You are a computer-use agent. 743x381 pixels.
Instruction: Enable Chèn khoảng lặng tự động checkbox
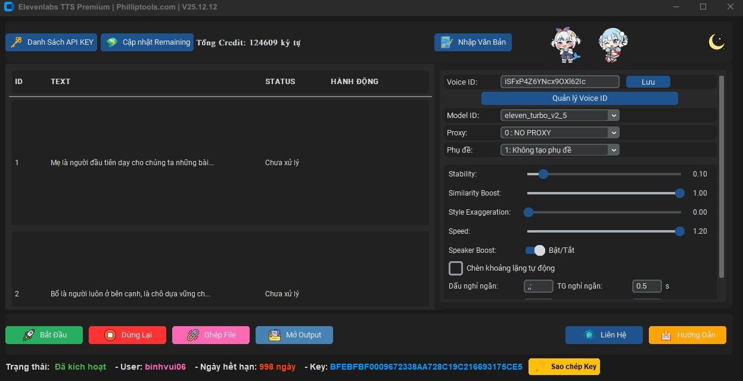click(x=455, y=268)
